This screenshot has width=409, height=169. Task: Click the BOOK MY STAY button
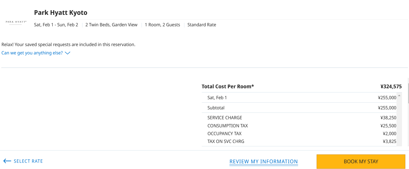pyautogui.click(x=361, y=161)
